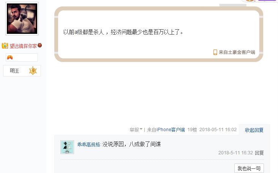
Task: Open the 乖乖高规格 username link
Action: (x=88, y=144)
